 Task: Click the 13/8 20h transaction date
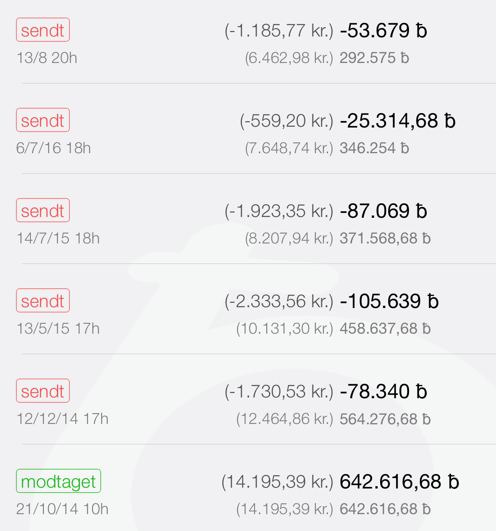(x=47, y=58)
